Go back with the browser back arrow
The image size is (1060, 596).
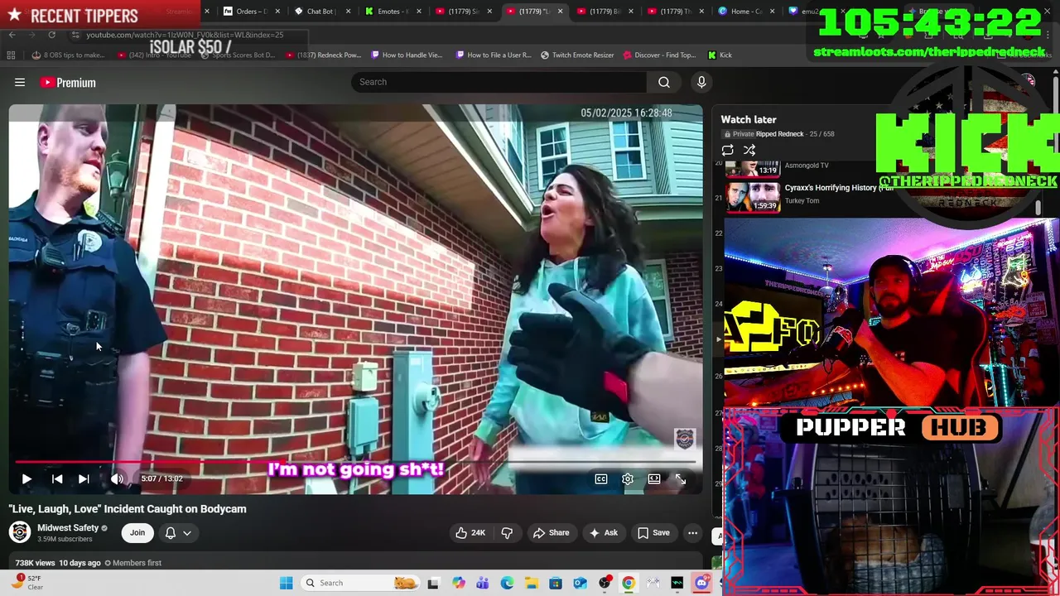coord(12,35)
